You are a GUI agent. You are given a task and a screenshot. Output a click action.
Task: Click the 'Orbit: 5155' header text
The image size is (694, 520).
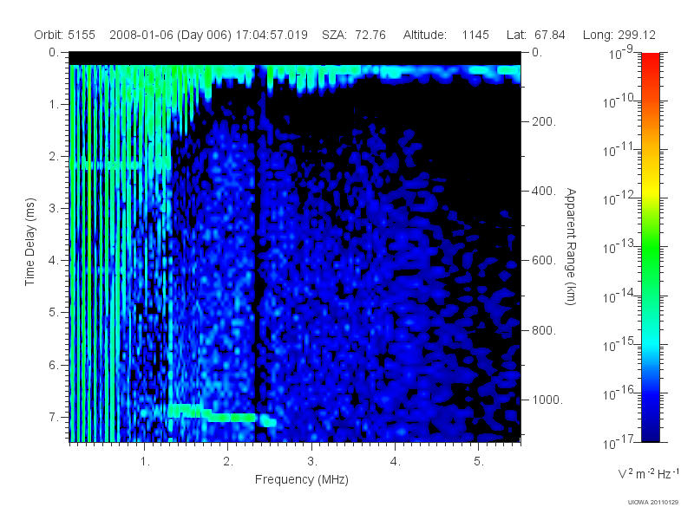coord(64,35)
